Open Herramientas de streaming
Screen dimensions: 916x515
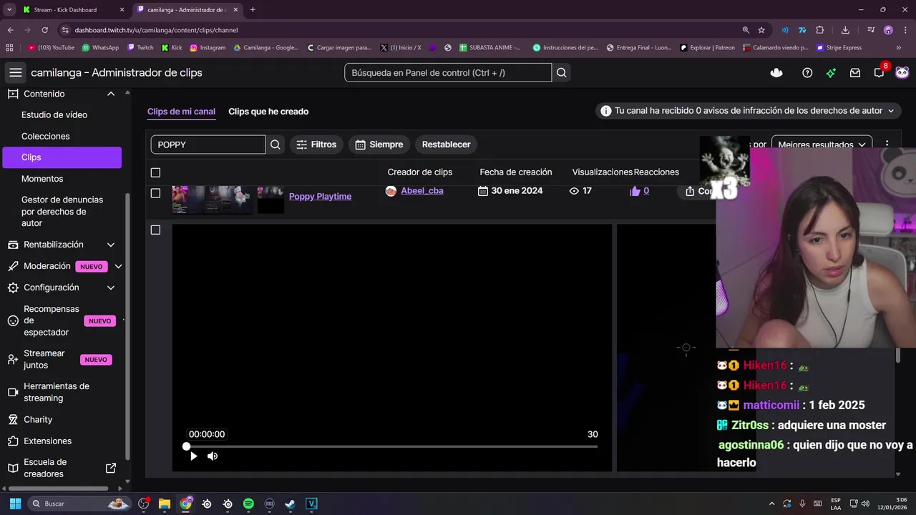coord(57,392)
